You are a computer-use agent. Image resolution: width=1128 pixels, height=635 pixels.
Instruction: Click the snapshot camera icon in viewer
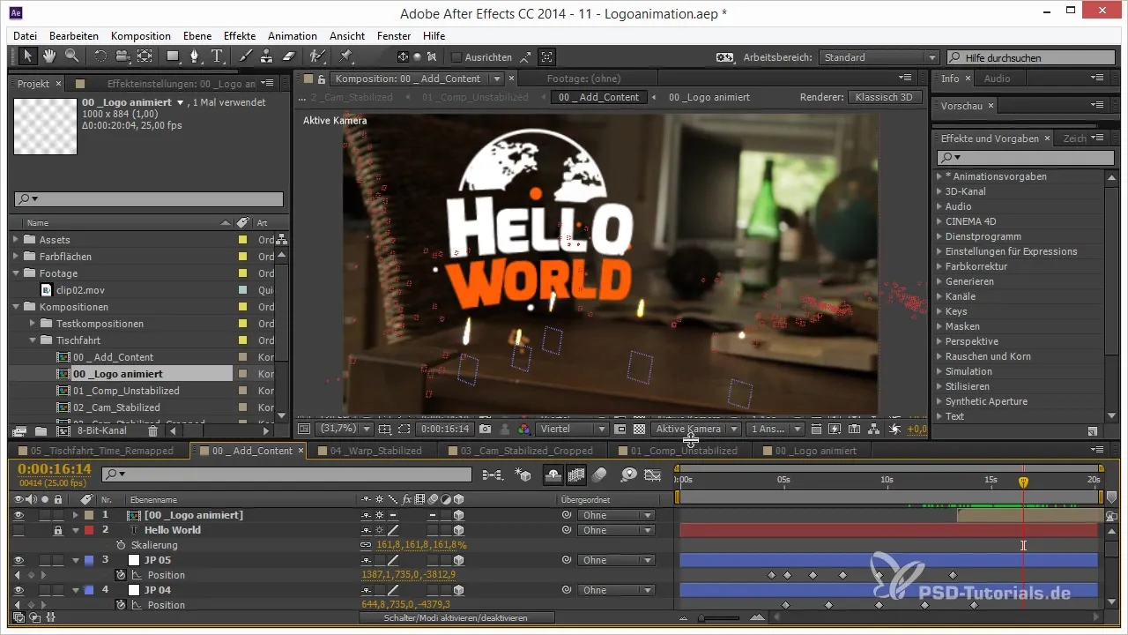click(x=485, y=430)
